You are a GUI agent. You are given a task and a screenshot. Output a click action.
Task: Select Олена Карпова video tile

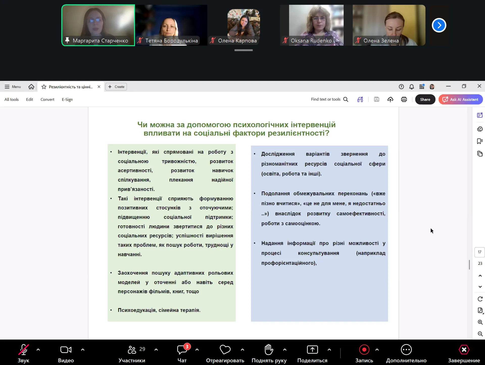tap(244, 25)
